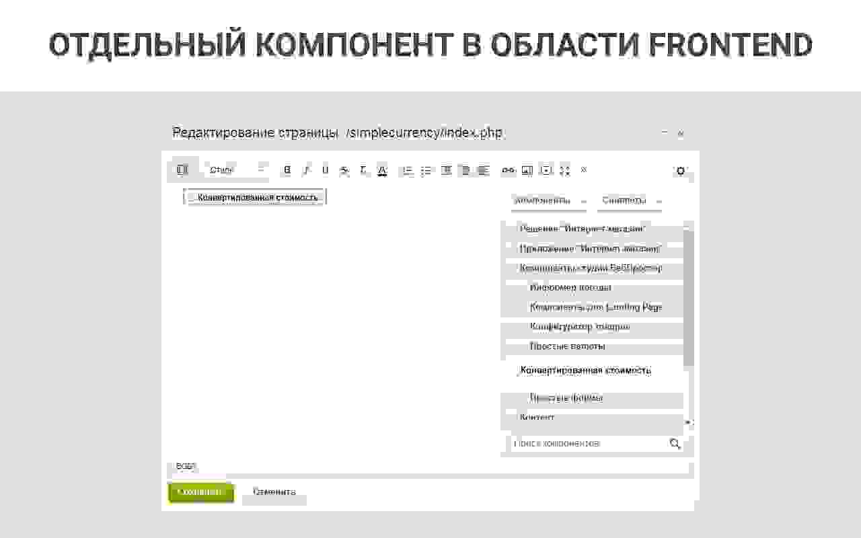
Task: Toggle strikethrough formatting
Action: (344, 170)
